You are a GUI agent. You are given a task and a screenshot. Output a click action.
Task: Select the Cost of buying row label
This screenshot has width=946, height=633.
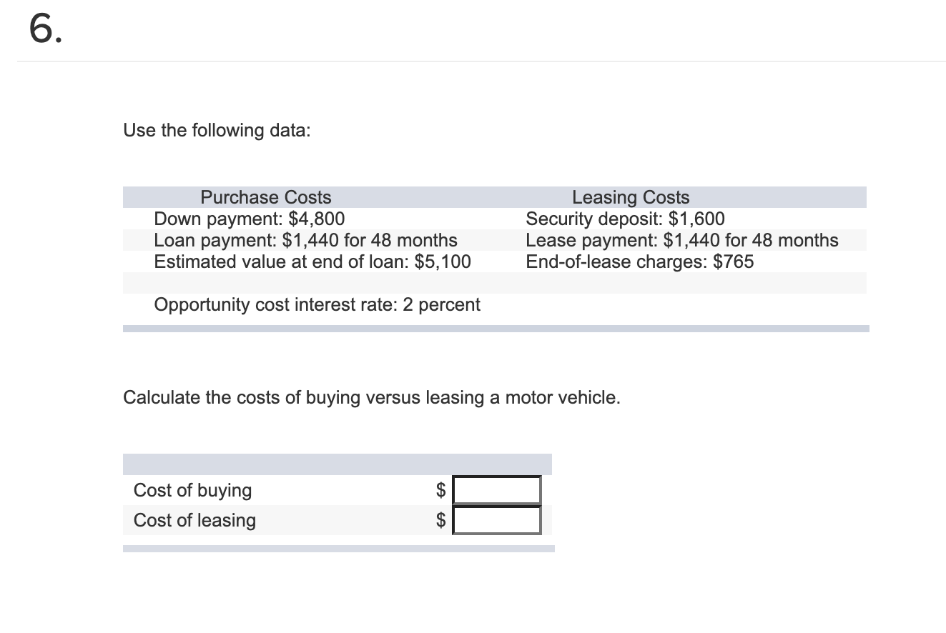pos(192,490)
